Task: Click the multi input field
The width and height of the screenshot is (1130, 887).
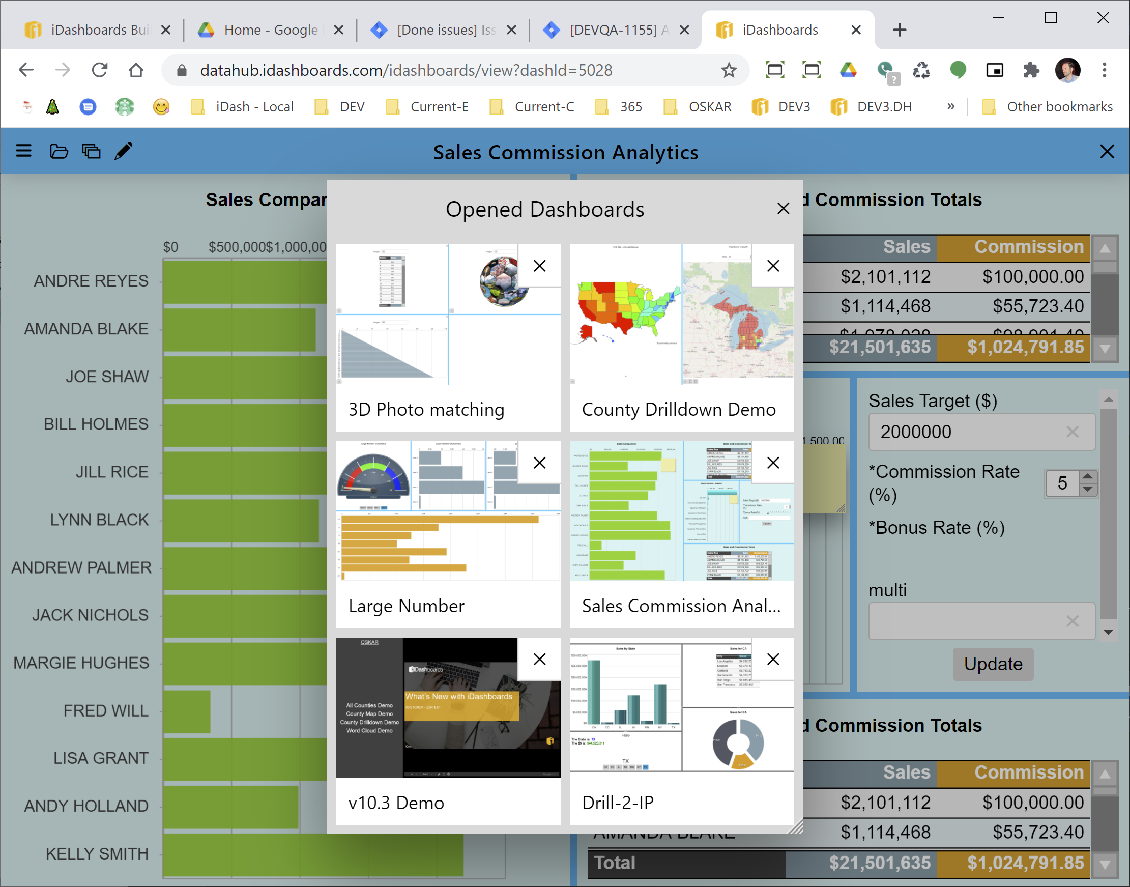Action: 981,621
